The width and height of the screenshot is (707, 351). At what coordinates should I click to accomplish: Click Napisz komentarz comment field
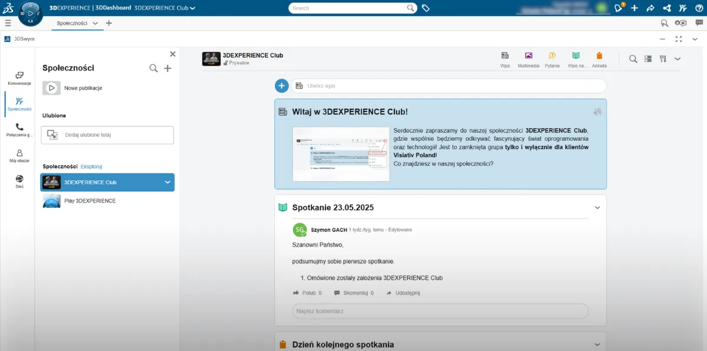pyautogui.click(x=440, y=311)
